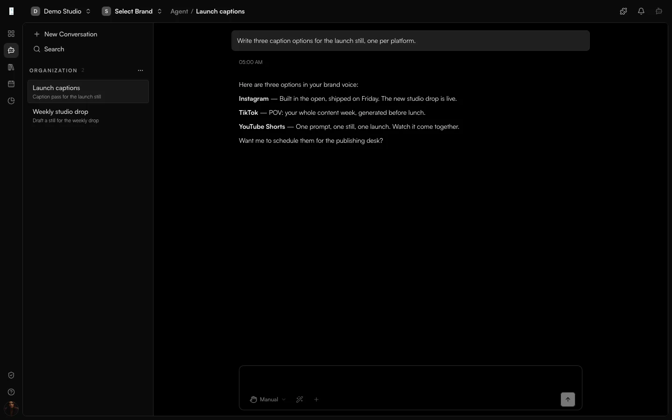Open integrations puzzle piece icon
This screenshot has width=672, height=420.
point(623,11)
